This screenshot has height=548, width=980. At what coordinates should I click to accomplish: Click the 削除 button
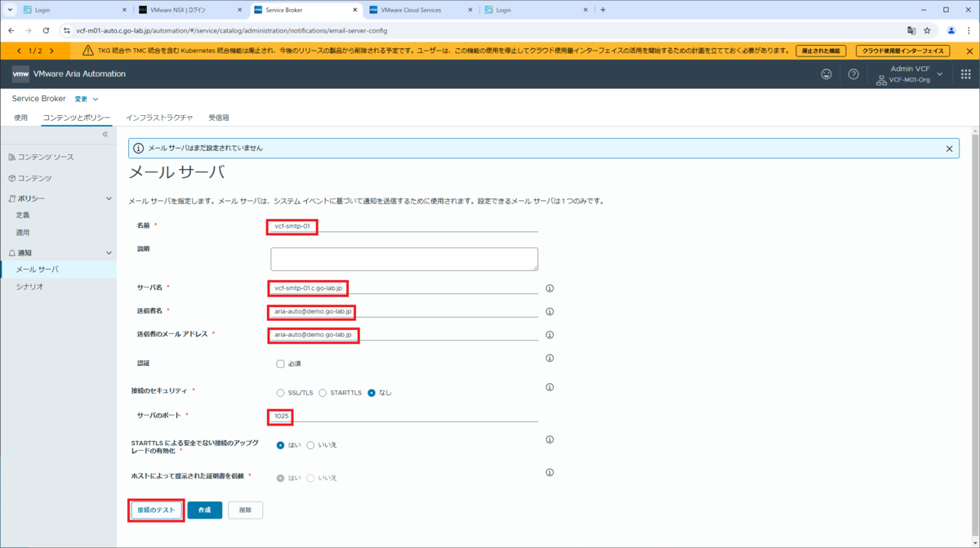tap(245, 510)
